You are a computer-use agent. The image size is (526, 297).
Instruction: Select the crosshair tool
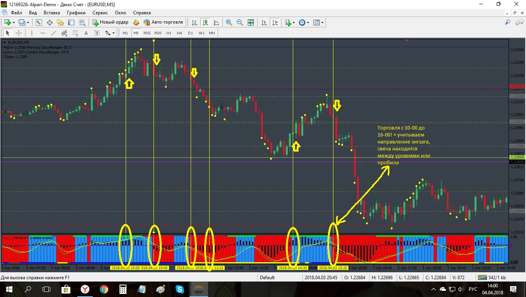coord(18,33)
